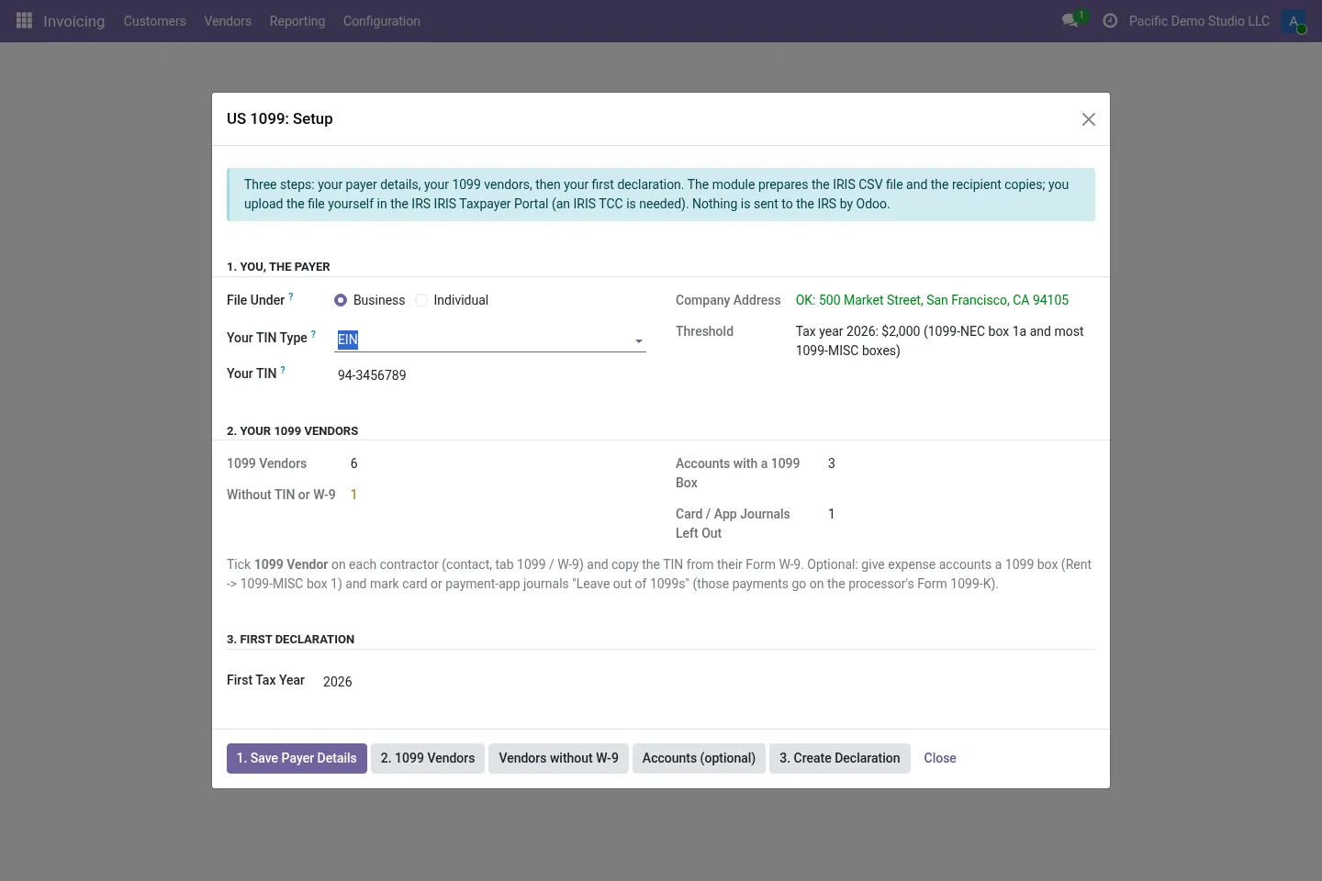Close the US 1099 Setup dialog with X
The image size is (1322, 881).
pyautogui.click(x=1089, y=119)
